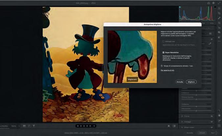Viewport: 222px width, 136px height.
Task: Select the Red Eye removal tool
Action: pos(219,28)
